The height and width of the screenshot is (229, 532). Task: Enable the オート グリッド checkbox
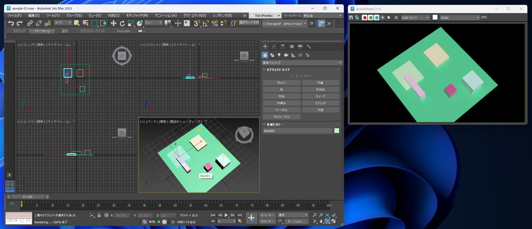click(293, 76)
